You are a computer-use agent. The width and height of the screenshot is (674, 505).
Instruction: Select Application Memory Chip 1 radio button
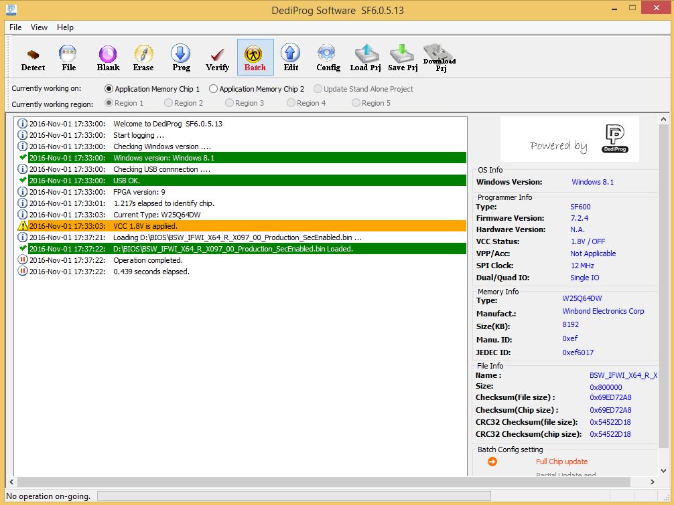[x=109, y=89]
